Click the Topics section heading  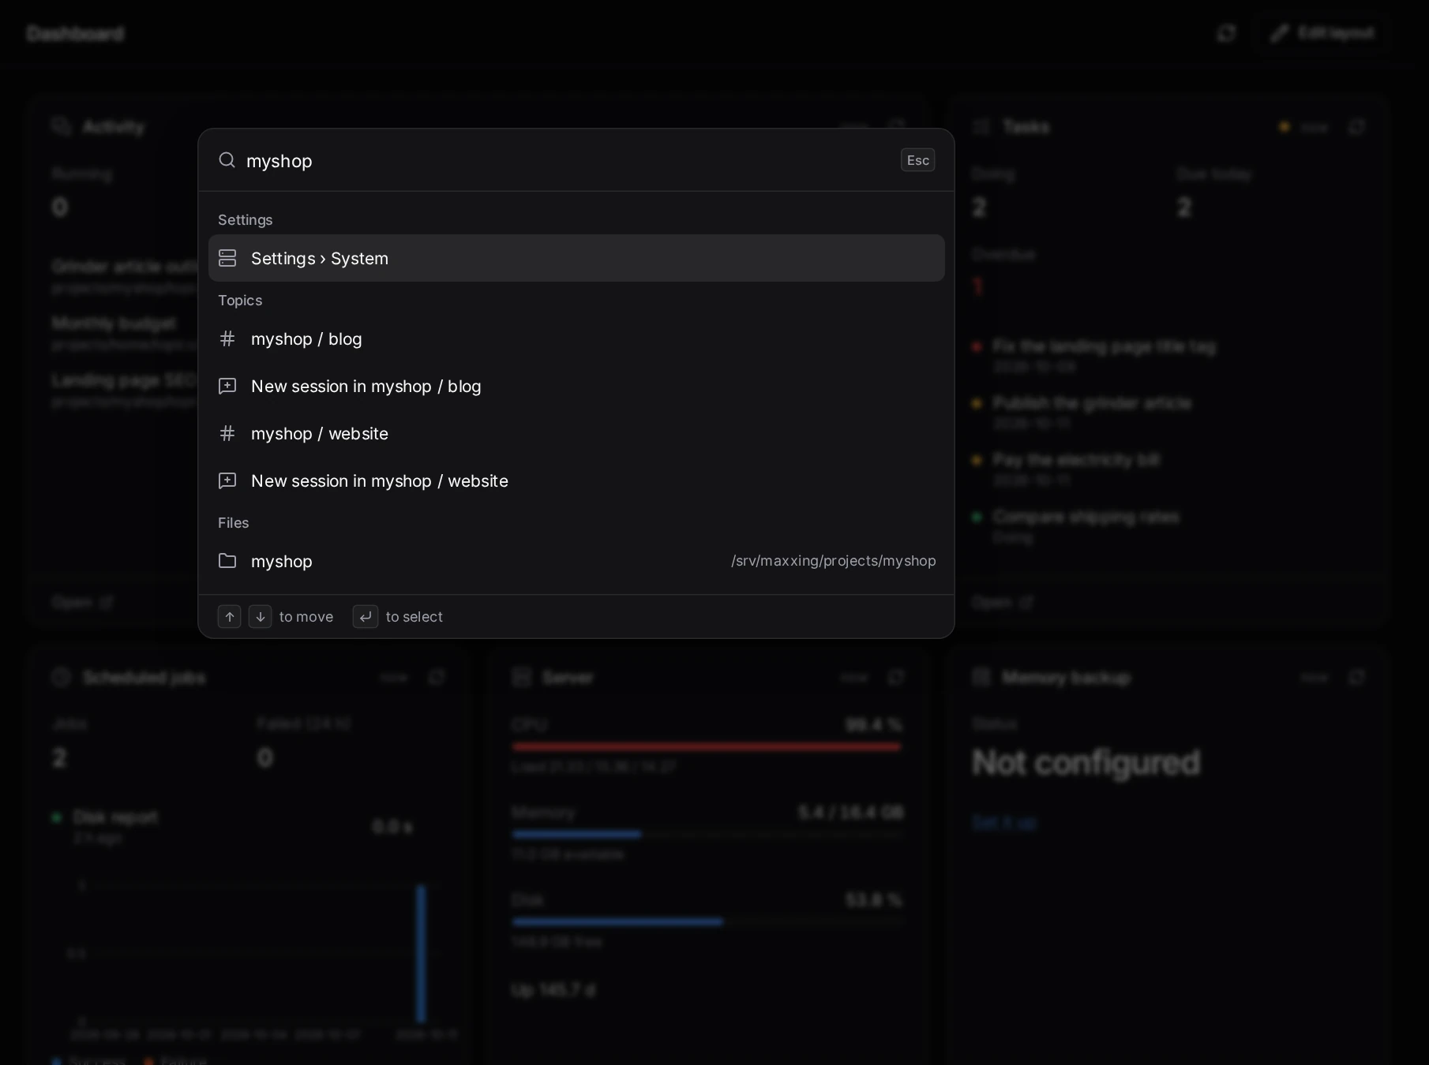[x=240, y=301]
